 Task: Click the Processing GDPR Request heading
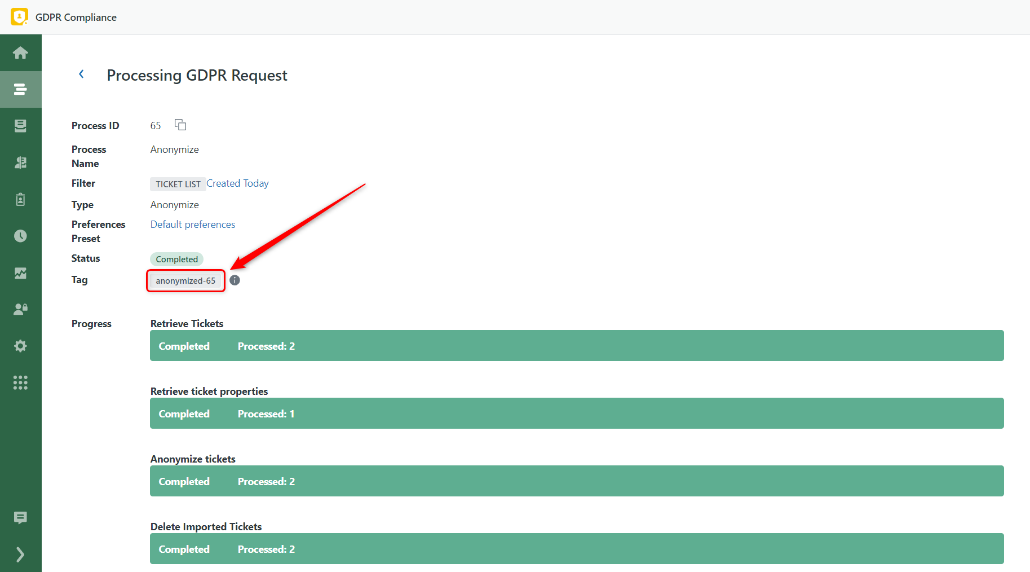197,75
